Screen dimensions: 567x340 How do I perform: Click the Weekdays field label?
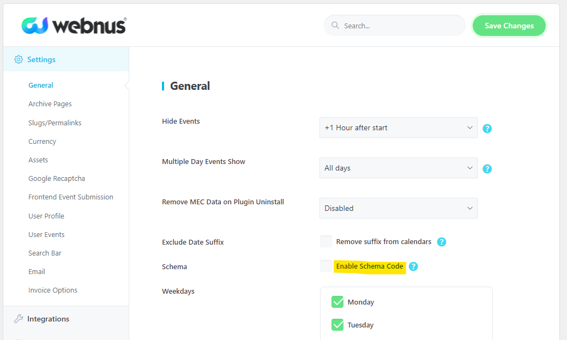click(x=178, y=291)
